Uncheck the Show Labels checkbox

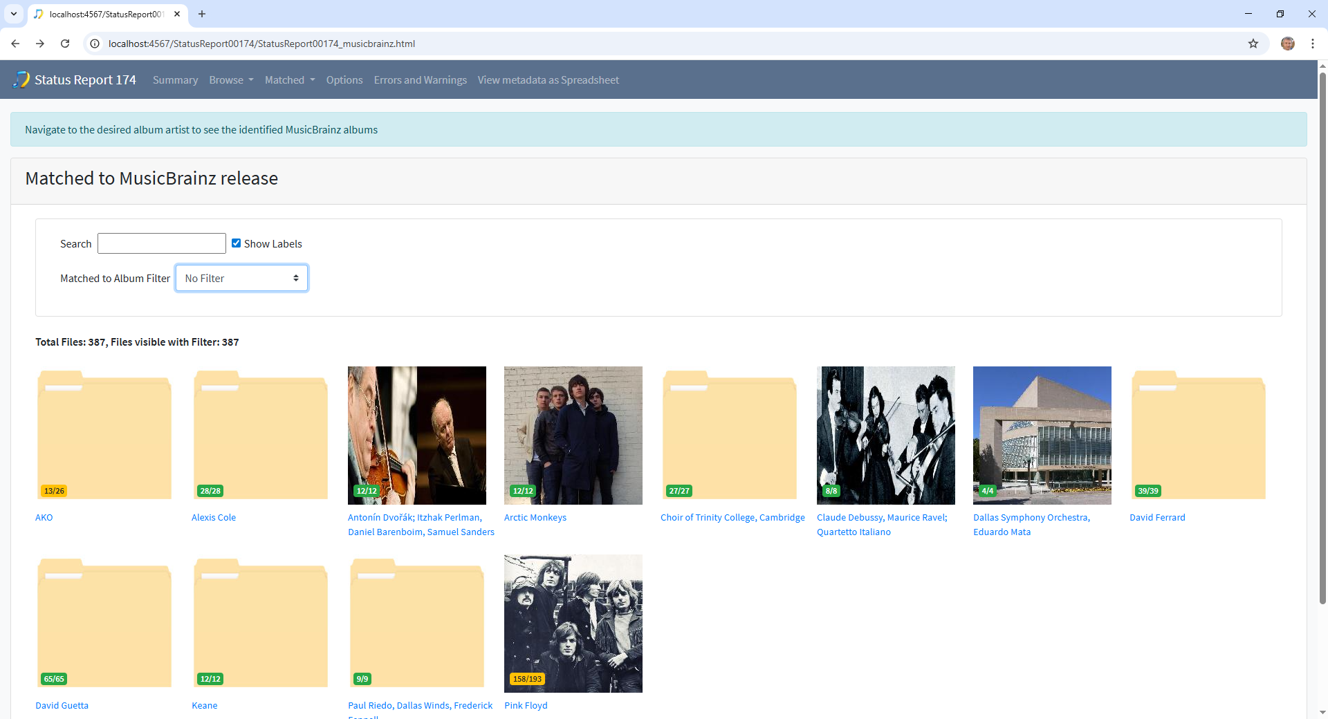click(x=236, y=243)
